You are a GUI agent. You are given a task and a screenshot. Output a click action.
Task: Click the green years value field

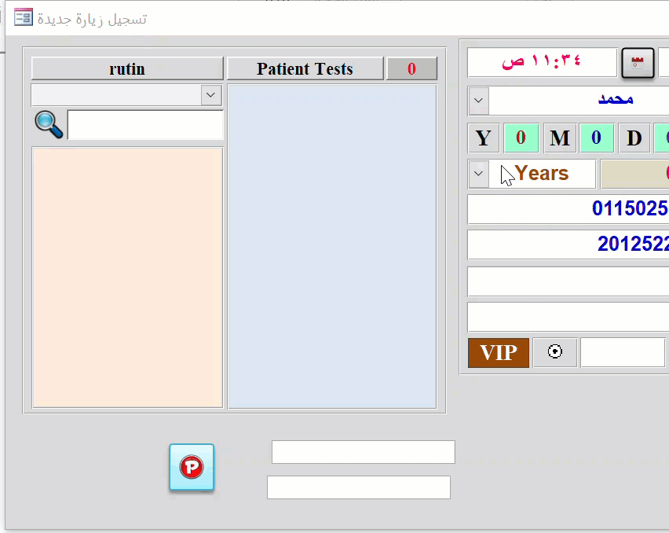[x=521, y=138]
